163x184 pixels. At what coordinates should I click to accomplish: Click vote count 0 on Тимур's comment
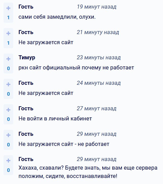tap(8, 68)
